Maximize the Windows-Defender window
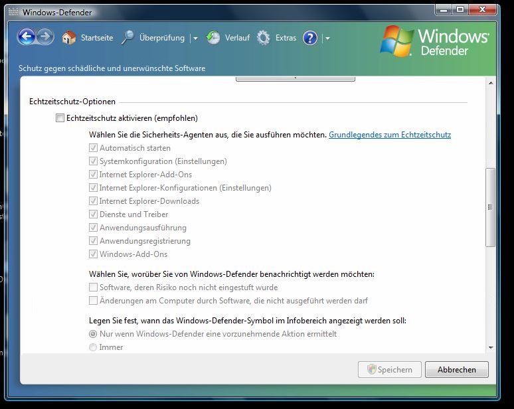514x409 pixels. (460, 10)
